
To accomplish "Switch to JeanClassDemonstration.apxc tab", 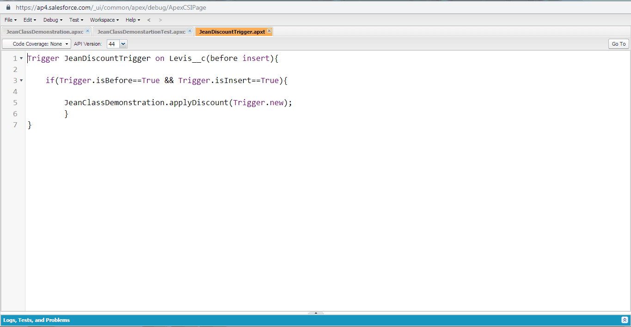I will pyautogui.click(x=44, y=31).
